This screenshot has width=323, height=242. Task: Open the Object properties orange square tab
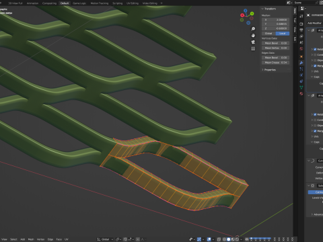pos(301,56)
